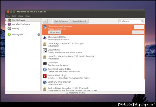156x107 pixels.
Task: Click the Linux Magazine Issue 130 (Europe) package icon
Action: (45, 44)
